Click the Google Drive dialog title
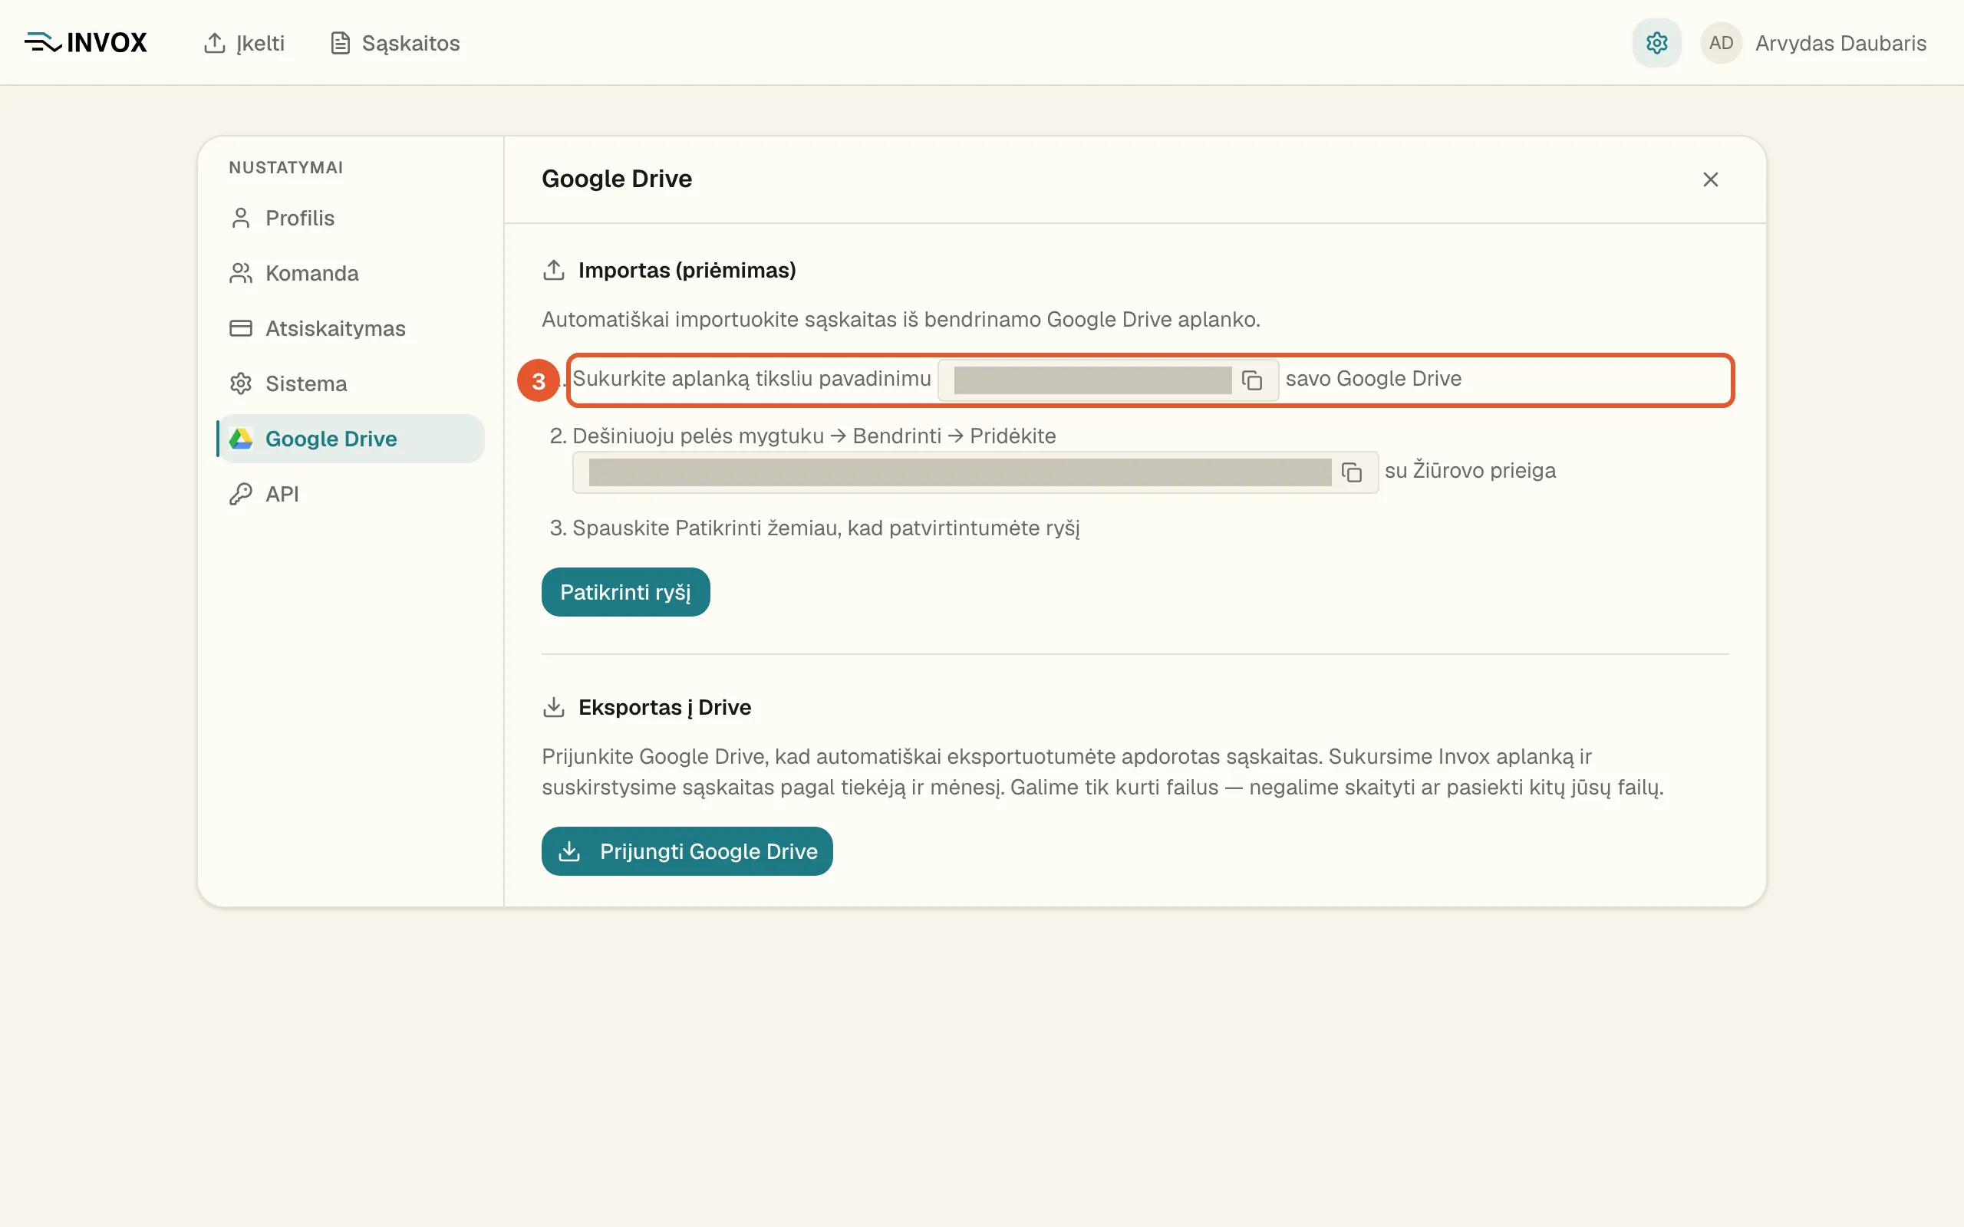Screen dimensions: 1964x1227 pyautogui.click(x=617, y=179)
